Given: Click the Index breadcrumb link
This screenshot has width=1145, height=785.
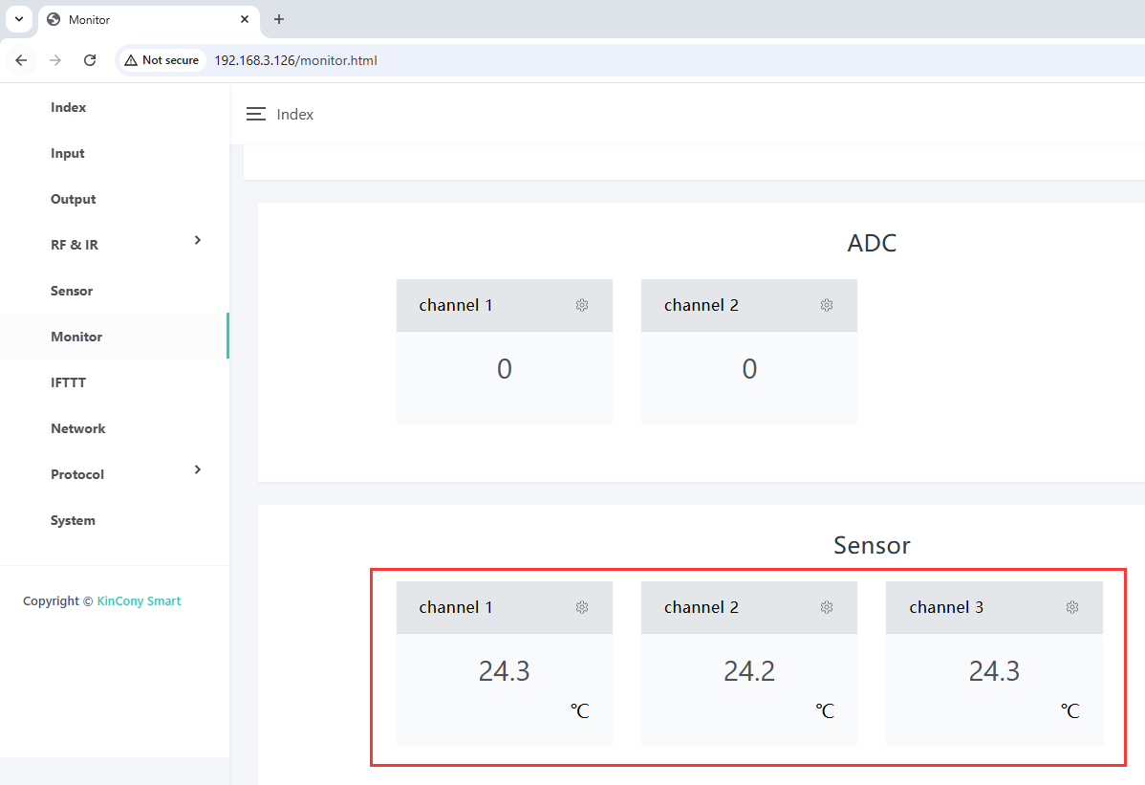Looking at the screenshot, I should (294, 114).
